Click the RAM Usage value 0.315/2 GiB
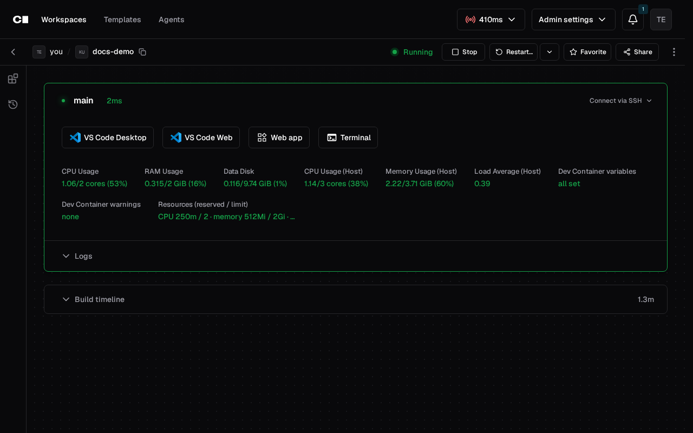The height and width of the screenshot is (433, 693). [x=175, y=183]
